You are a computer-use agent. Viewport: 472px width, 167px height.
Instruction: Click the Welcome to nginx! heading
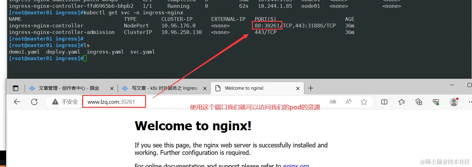[x=193, y=126]
